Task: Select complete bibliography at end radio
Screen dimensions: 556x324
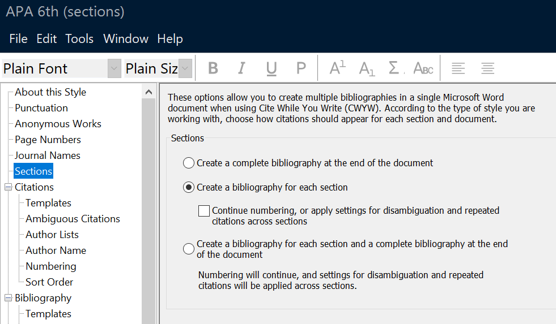Action: coord(189,163)
